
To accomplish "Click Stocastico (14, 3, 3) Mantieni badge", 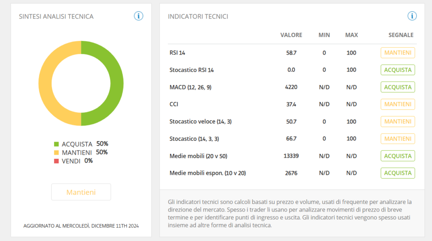I will pos(398,139).
